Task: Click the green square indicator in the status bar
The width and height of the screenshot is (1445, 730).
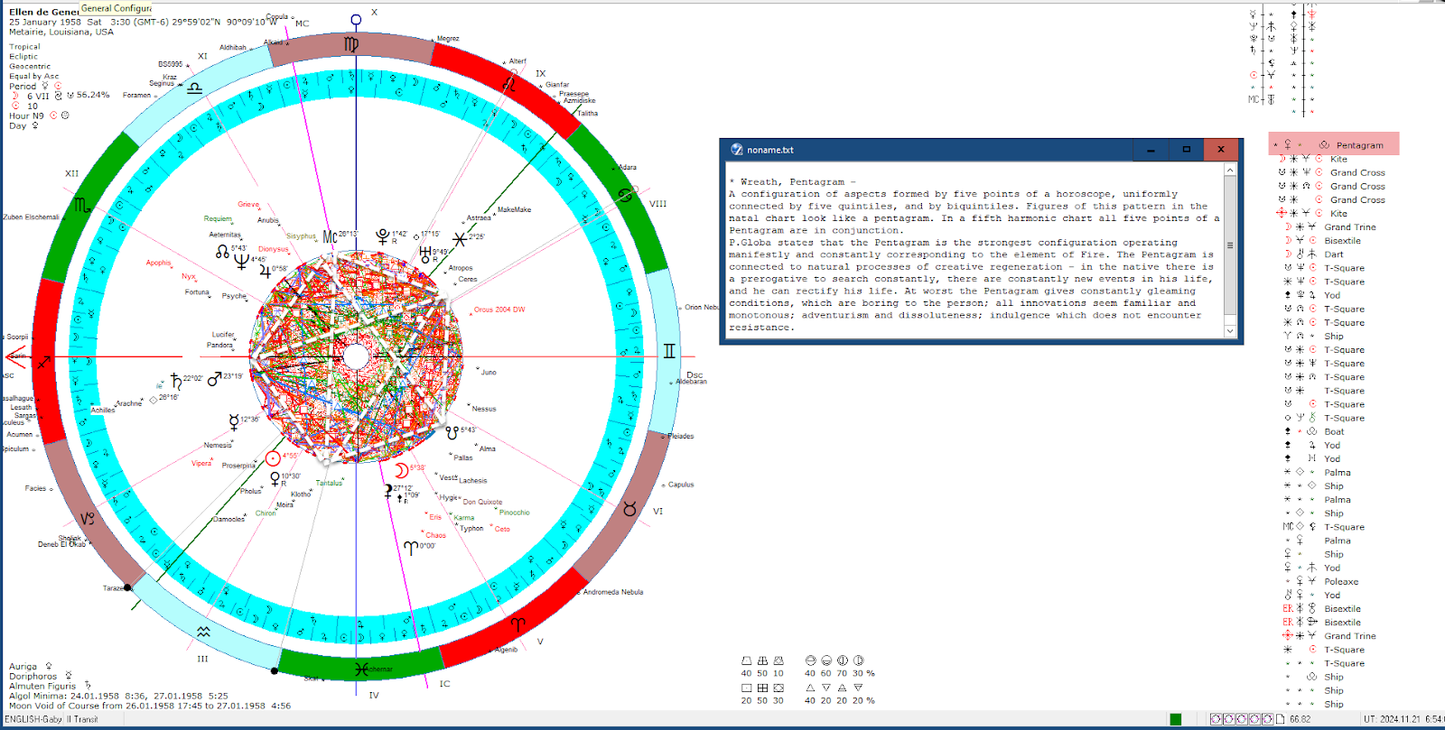Action: (x=1175, y=719)
